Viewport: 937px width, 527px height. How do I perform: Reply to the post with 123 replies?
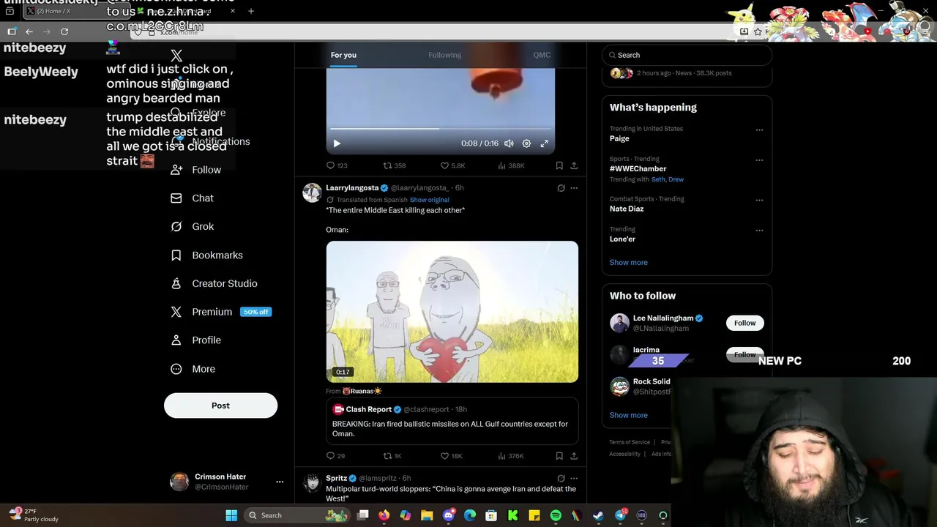click(x=337, y=165)
